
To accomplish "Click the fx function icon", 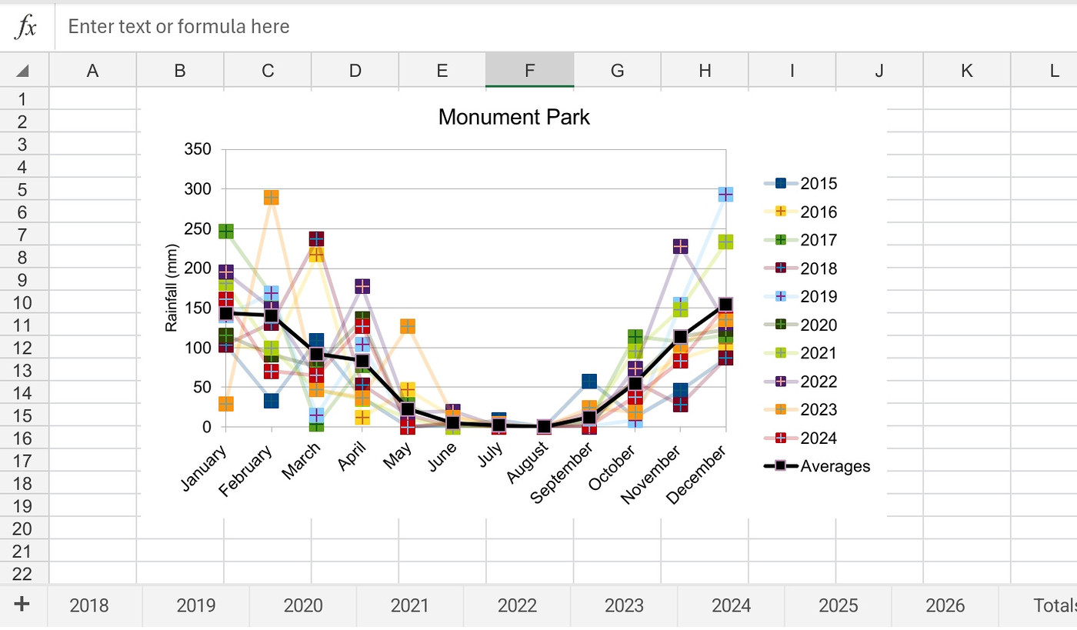I will click(27, 28).
